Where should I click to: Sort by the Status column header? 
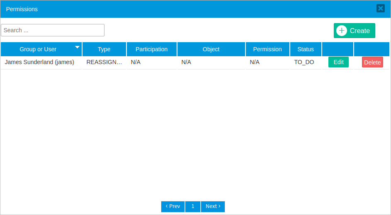pyautogui.click(x=306, y=49)
